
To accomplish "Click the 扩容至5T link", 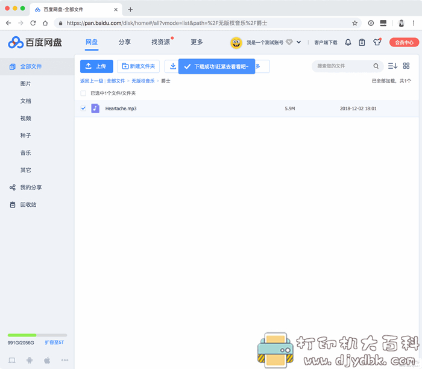I will pos(54,342).
